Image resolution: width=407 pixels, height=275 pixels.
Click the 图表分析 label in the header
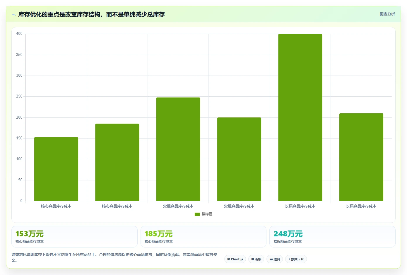click(387, 14)
